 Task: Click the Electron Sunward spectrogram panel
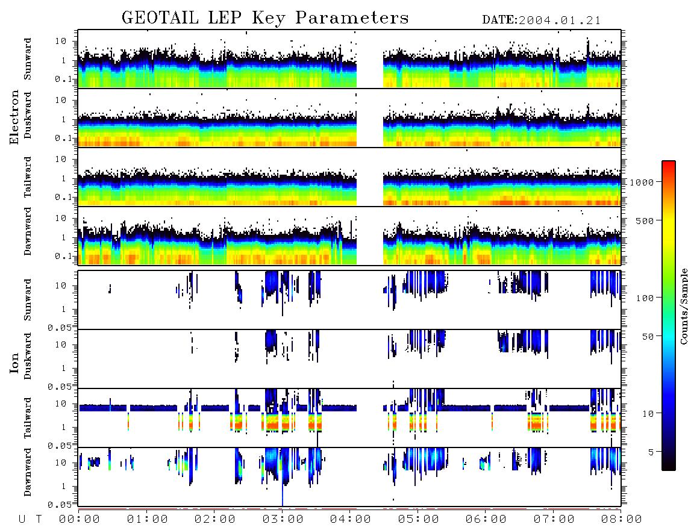point(349,59)
